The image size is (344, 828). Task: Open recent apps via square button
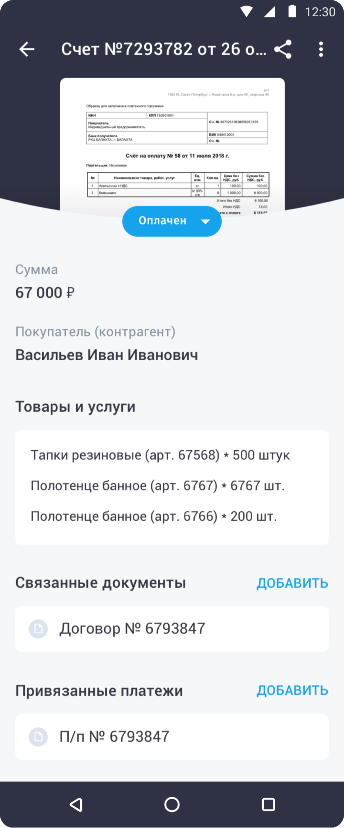(x=268, y=804)
